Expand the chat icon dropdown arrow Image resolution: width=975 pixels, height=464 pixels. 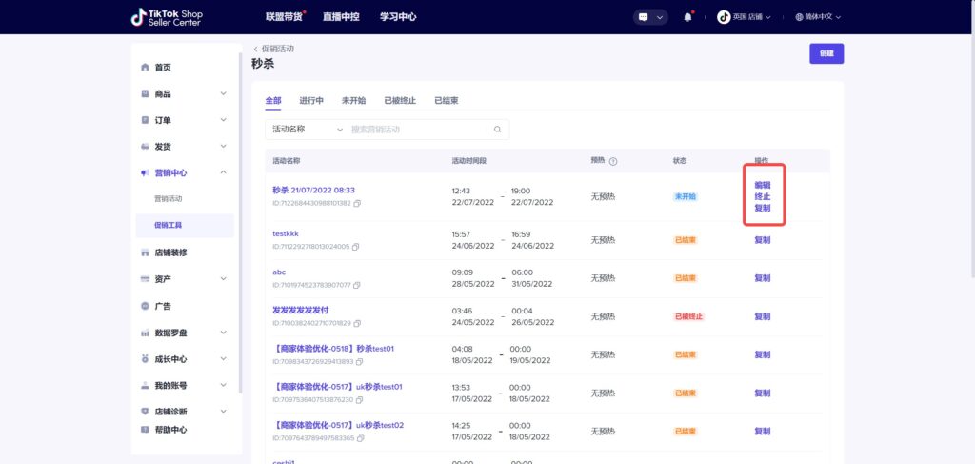pos(660,17)
